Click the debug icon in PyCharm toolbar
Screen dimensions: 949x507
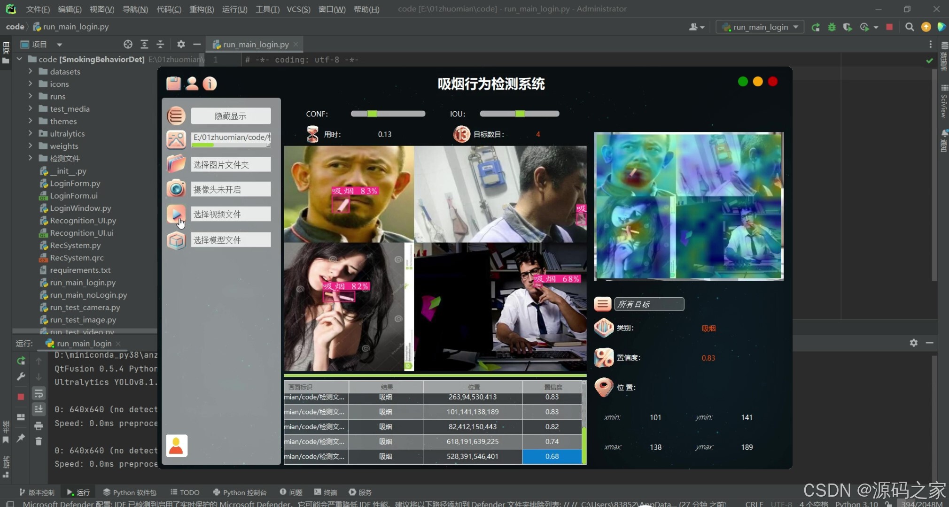tap(832, 27)
